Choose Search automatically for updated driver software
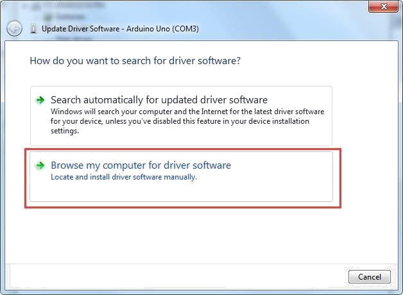 [181, 116]
